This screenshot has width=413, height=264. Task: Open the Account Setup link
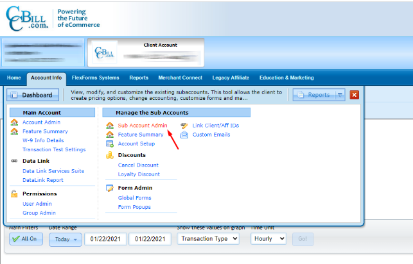coord(136,144)
